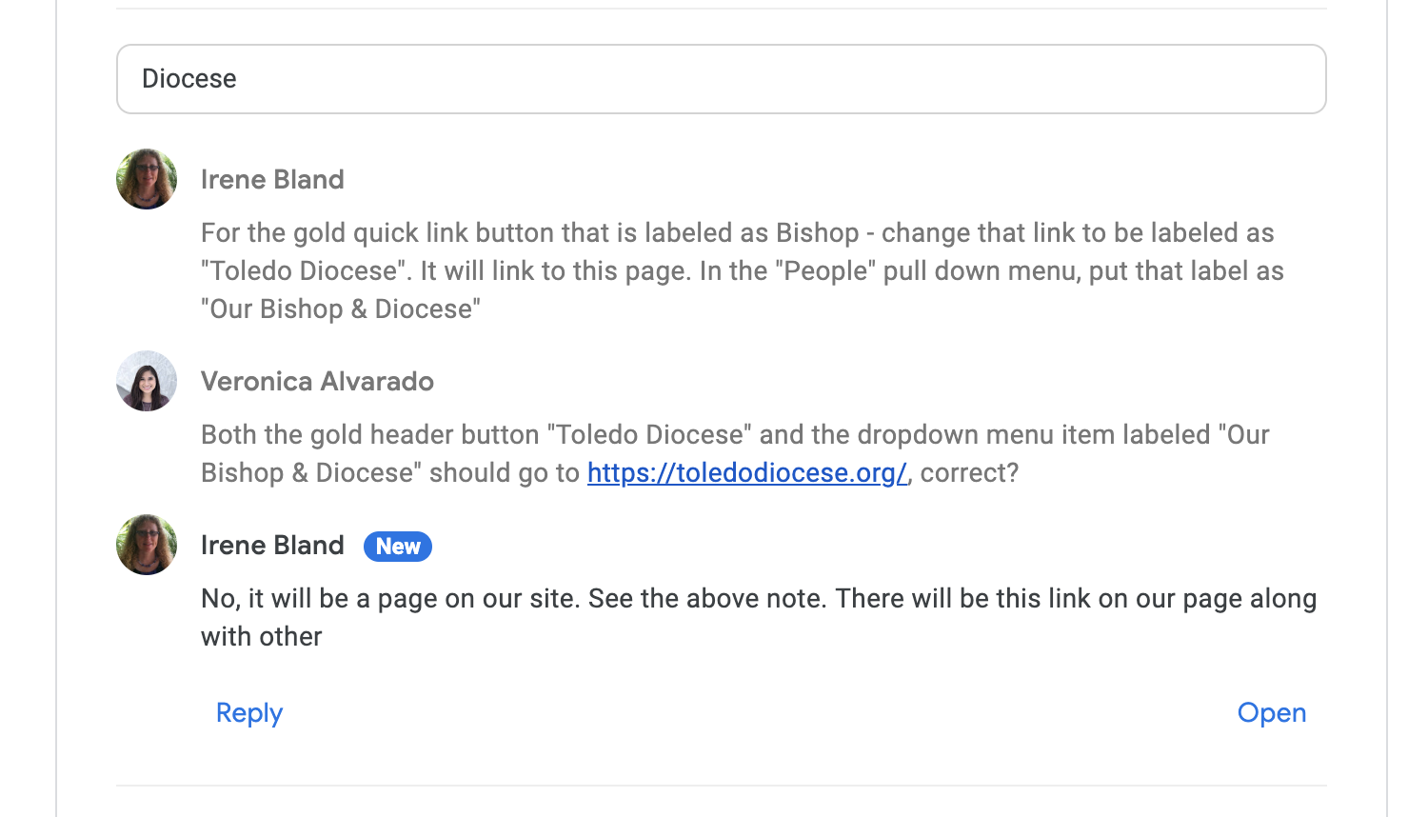Click the phrase Our Bishop & Diocese in first comment
Image resolution: width=1428 pixels, height=817 pixels.
[x=340, y=309]
